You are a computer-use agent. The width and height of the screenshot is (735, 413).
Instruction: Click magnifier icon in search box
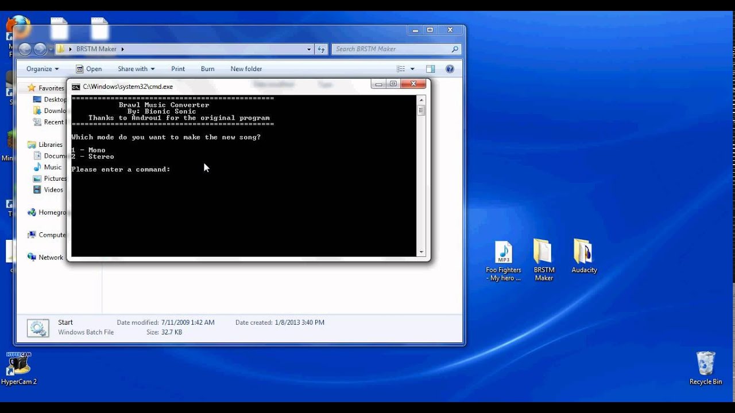pyautogui.click(x=455, y=49)
